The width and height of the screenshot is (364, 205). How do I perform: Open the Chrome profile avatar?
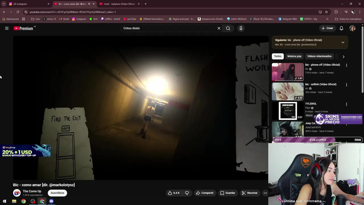[x=353, y=12]
